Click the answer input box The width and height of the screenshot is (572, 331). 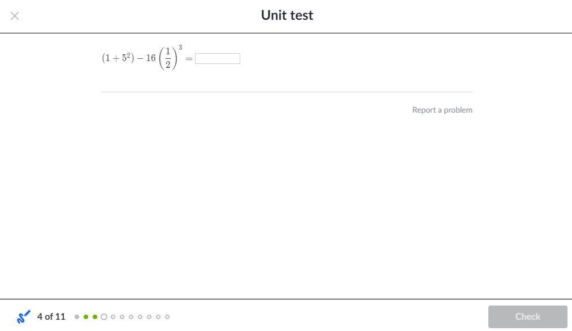tap(218, 59)
